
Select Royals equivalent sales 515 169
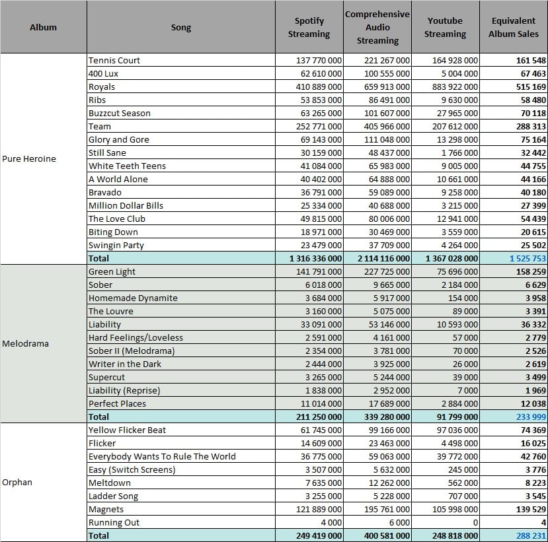coord(514,86)
